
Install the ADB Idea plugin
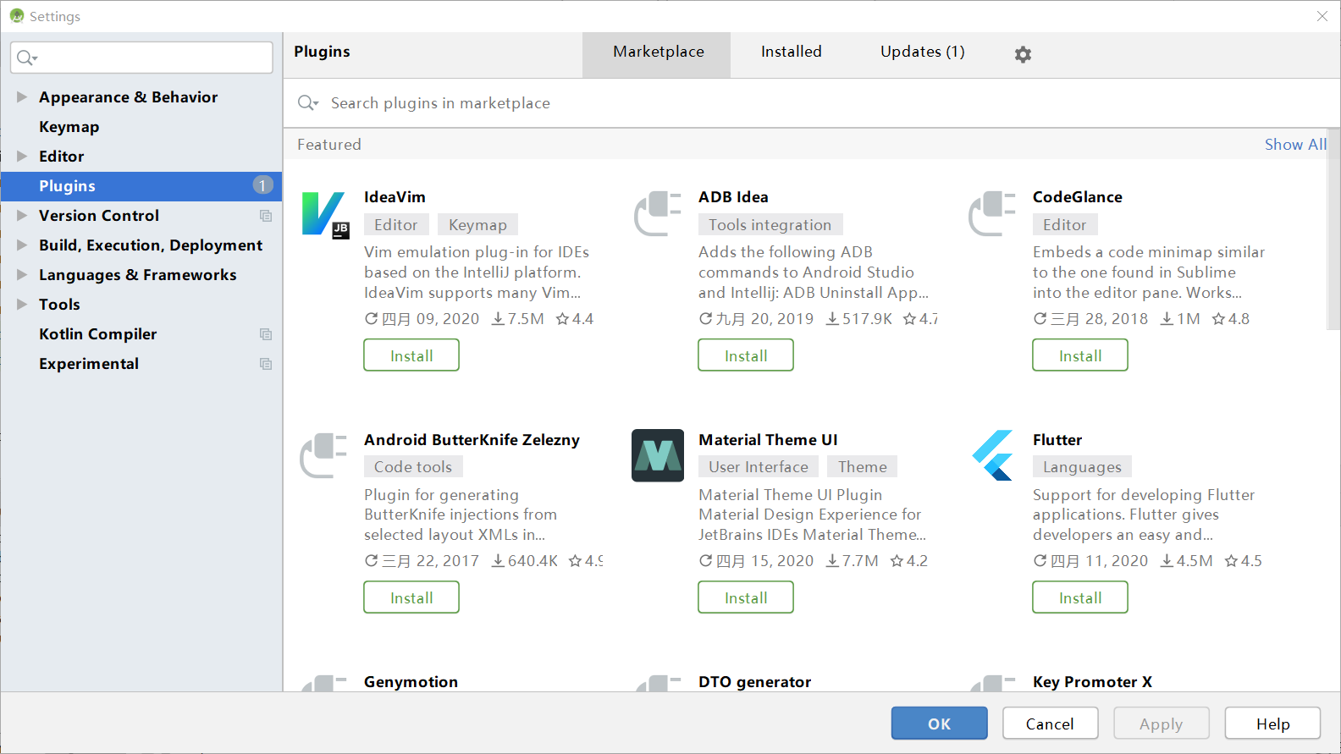click(746, 355)
